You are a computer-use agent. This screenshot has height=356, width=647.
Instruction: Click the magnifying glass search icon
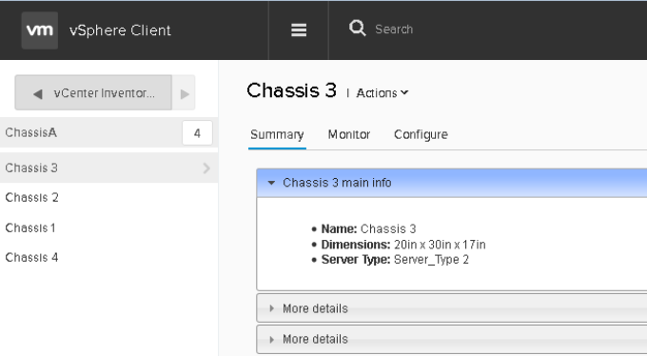pyautogui.click(x=358, y=29)
